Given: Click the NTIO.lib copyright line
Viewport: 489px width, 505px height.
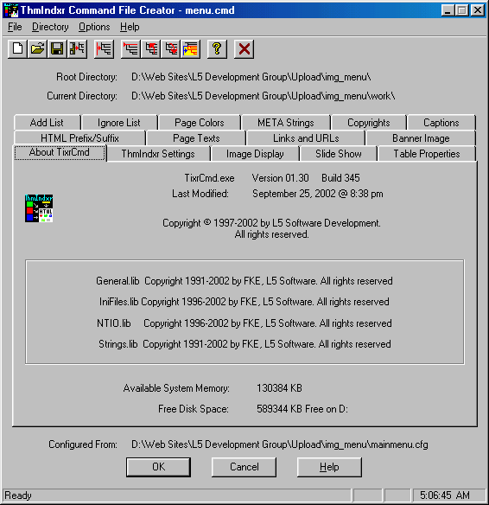Looking at the screenshot, I should point(244,323).
